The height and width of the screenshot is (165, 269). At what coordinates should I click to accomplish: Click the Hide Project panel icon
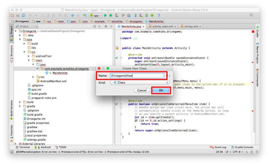tap(112, 26)
